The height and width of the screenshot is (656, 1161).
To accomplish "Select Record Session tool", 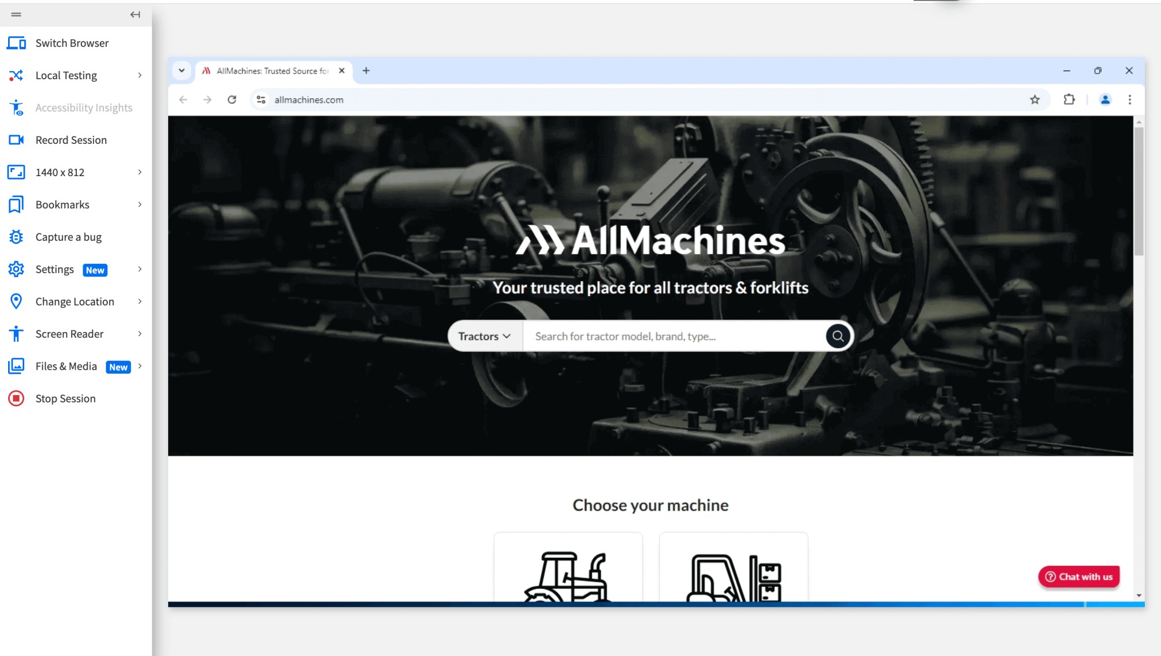I will pos(71,140).
